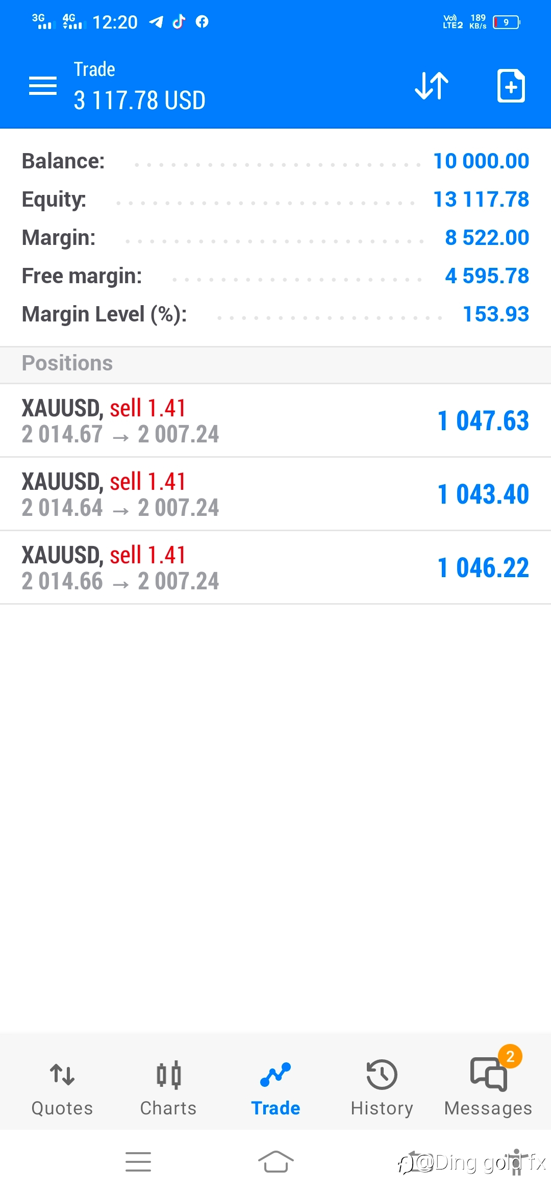Open History clock icon
Screen dimensions: 551x1194
pyautogui.click(x=382, y=1075)
